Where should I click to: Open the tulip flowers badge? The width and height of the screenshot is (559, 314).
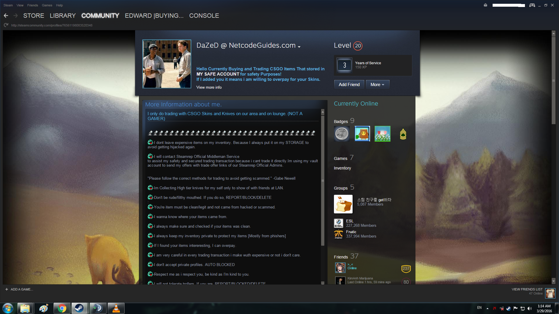[x=382, y=134]
